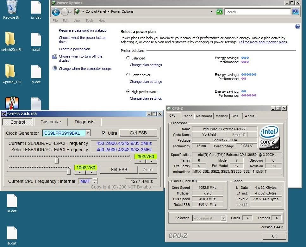Select the ix.dat file icon
306x247 pixels.
pyautogui.click(x=36, y=42)
